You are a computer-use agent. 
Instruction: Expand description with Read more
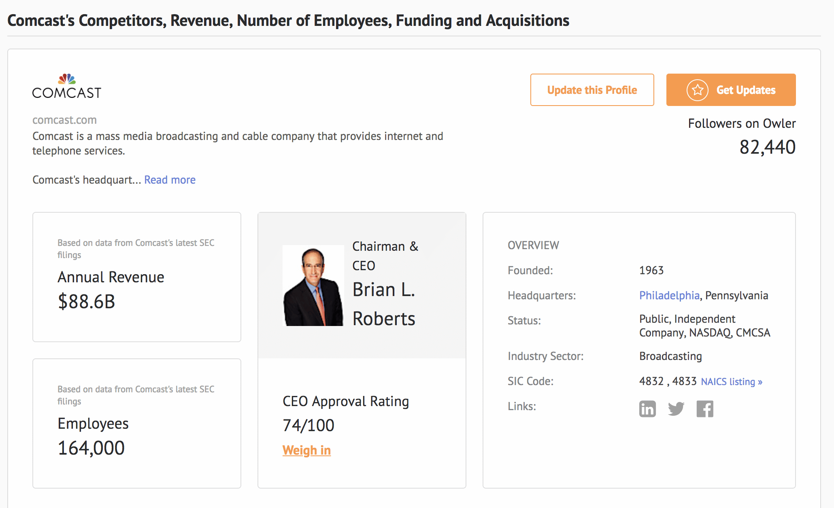(x=170, y=180)
